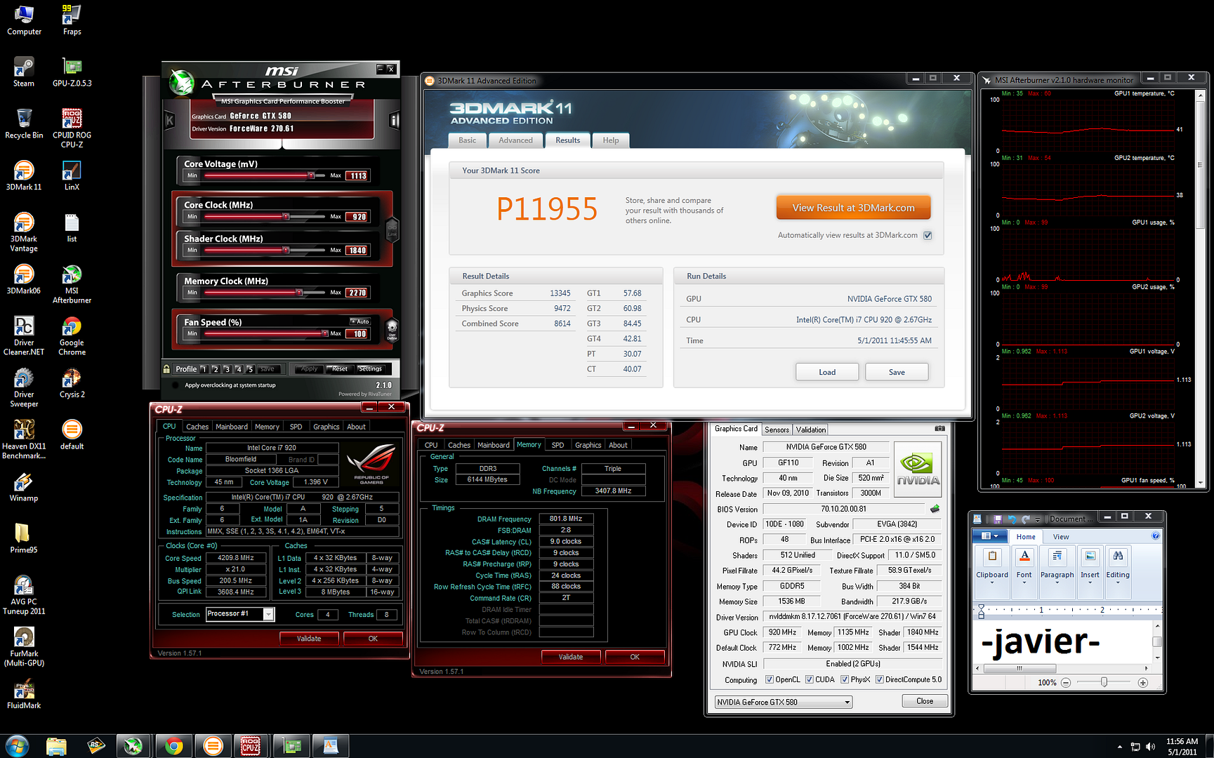1214x758 pixels.
Task: Open the Fraps desktop icon
Action: pos(72,20)
